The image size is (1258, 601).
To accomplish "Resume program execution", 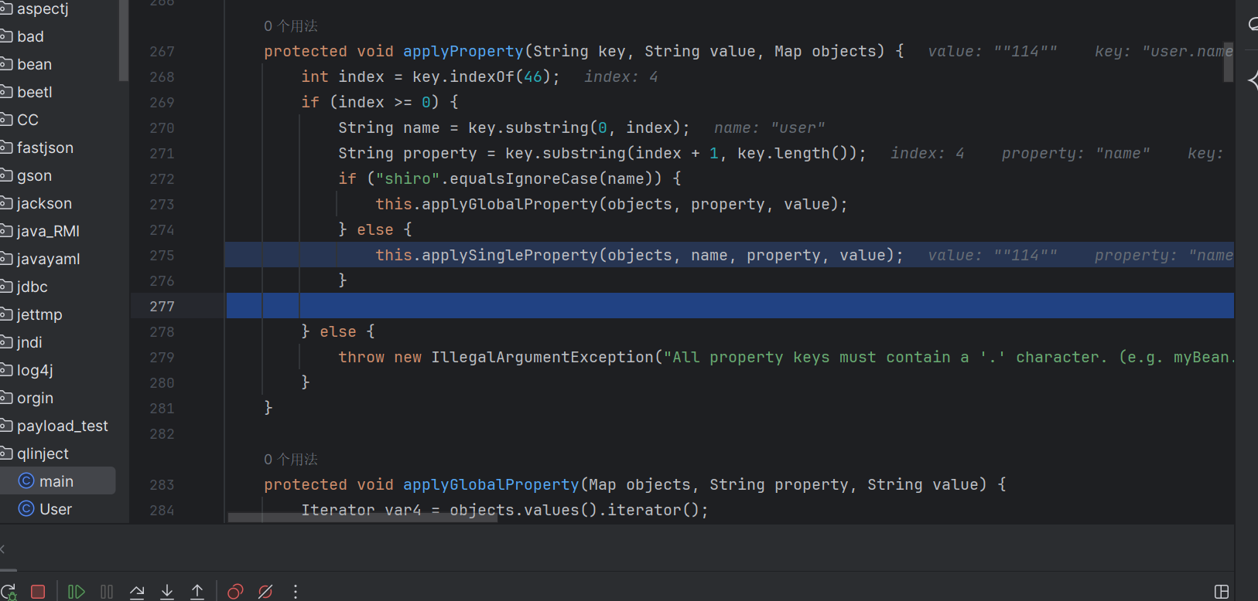I will [76, 592].
